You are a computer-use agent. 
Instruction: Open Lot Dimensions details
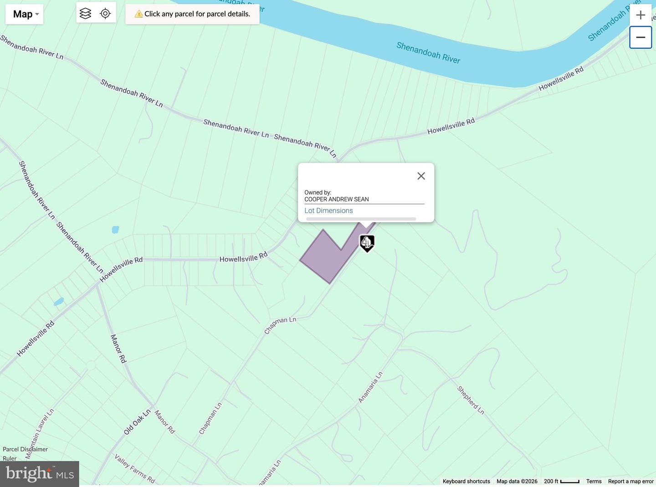(328, 210)
